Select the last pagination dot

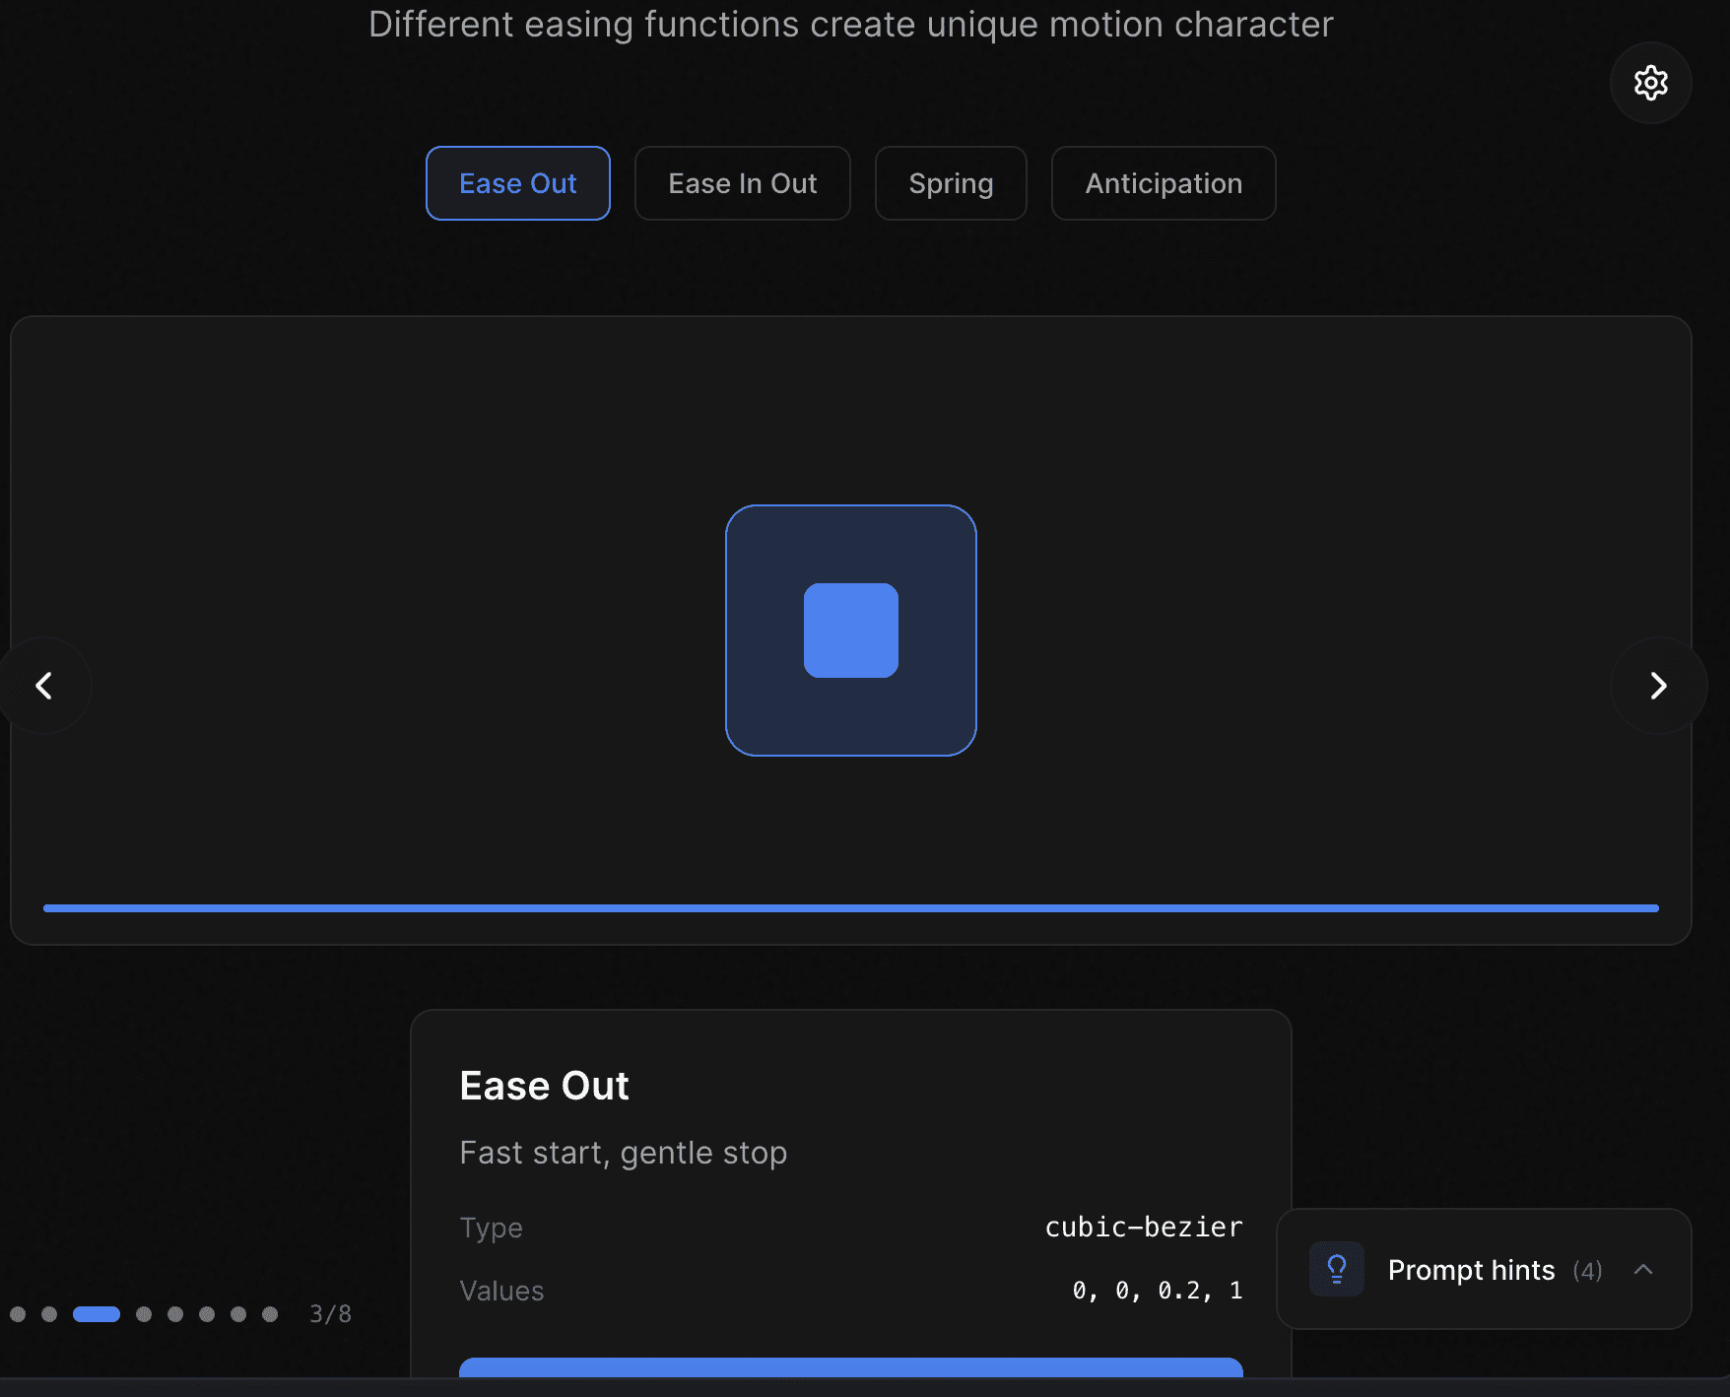(x=269, y=1314)
